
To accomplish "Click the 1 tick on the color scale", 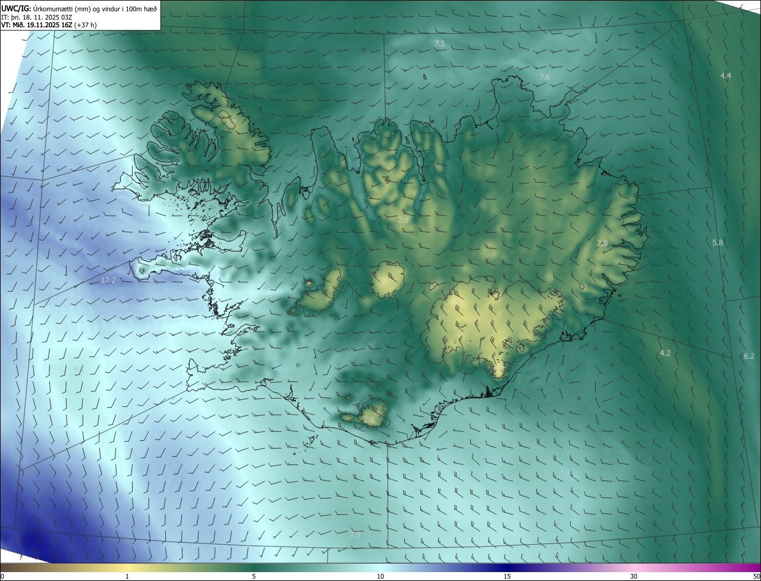I will (x=127, y=576).
